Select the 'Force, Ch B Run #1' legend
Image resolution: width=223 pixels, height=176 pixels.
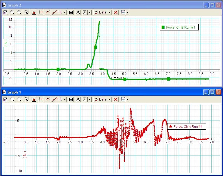[x=179, y=27]
